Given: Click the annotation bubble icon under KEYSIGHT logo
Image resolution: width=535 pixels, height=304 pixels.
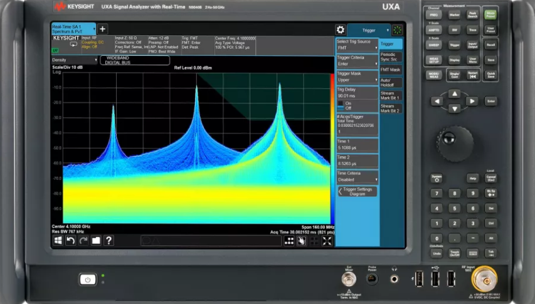Looking at the screenshot, I should click(73, 45).
